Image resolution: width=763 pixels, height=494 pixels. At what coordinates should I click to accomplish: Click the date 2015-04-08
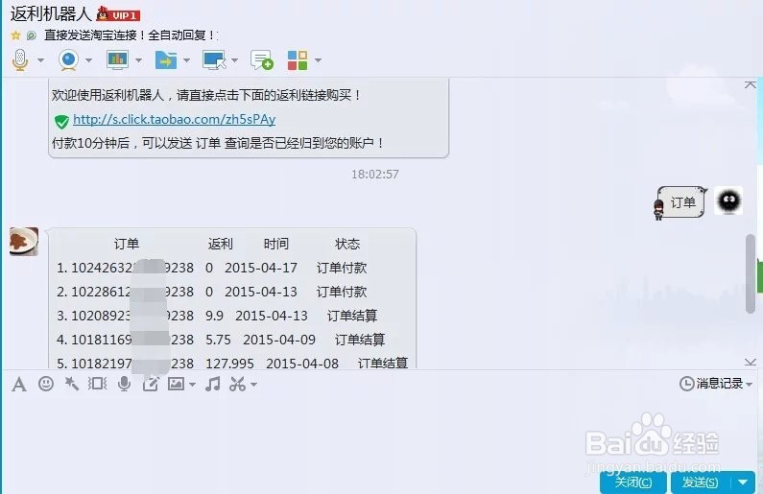coord(302,364)
